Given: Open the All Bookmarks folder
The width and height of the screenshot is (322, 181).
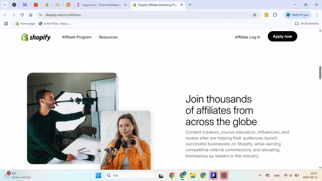Looking at the screenshot, I should coord(307,24).
